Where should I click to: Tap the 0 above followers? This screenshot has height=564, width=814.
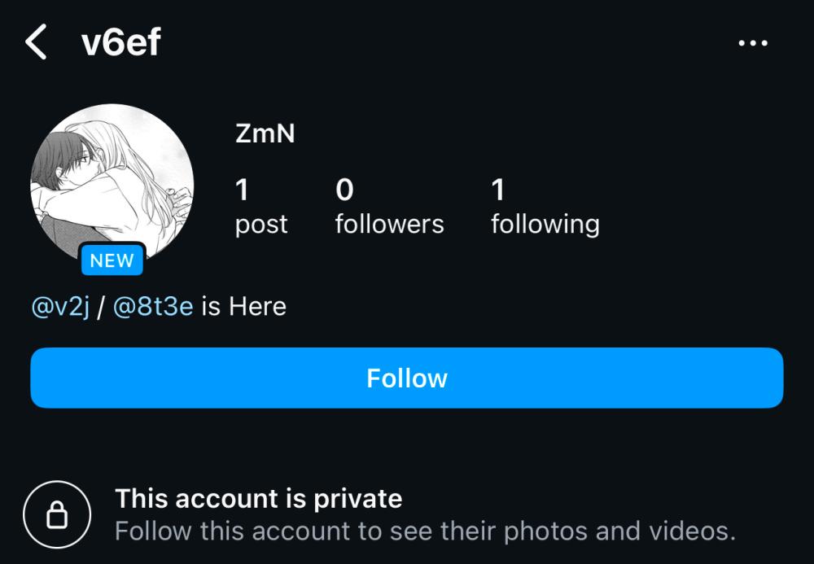344,190
